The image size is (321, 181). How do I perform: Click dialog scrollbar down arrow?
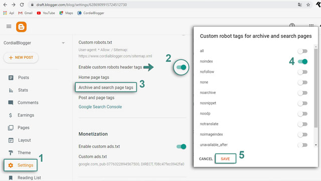click(315, 145)
